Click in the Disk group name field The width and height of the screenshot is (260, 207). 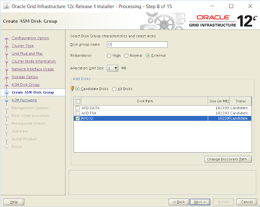pos(137,45)
